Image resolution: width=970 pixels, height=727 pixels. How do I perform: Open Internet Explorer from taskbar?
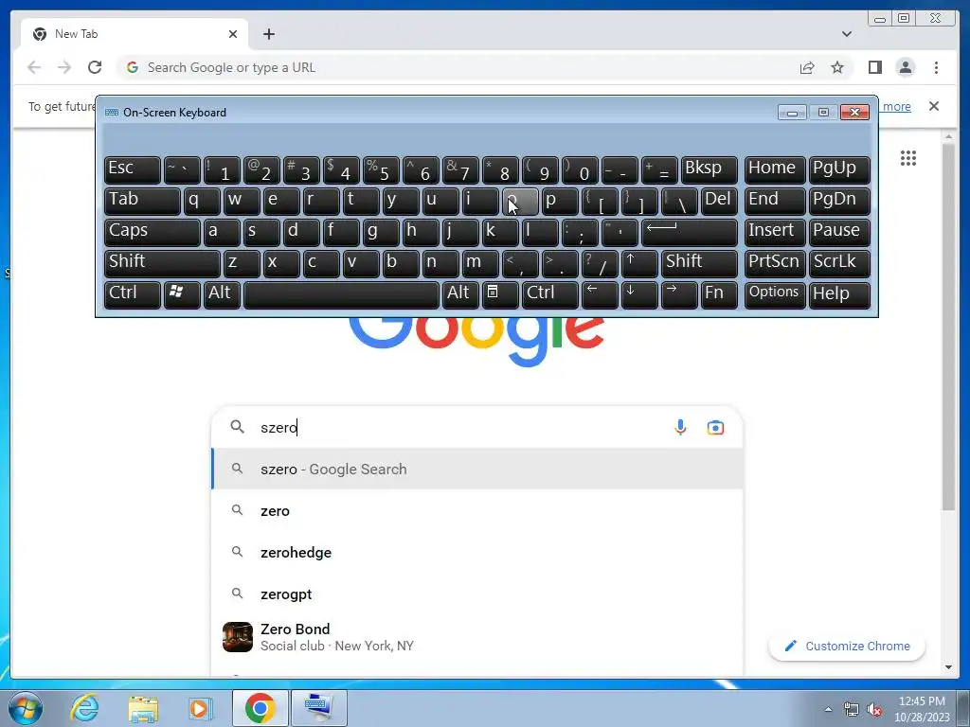(x=84, y=708)
